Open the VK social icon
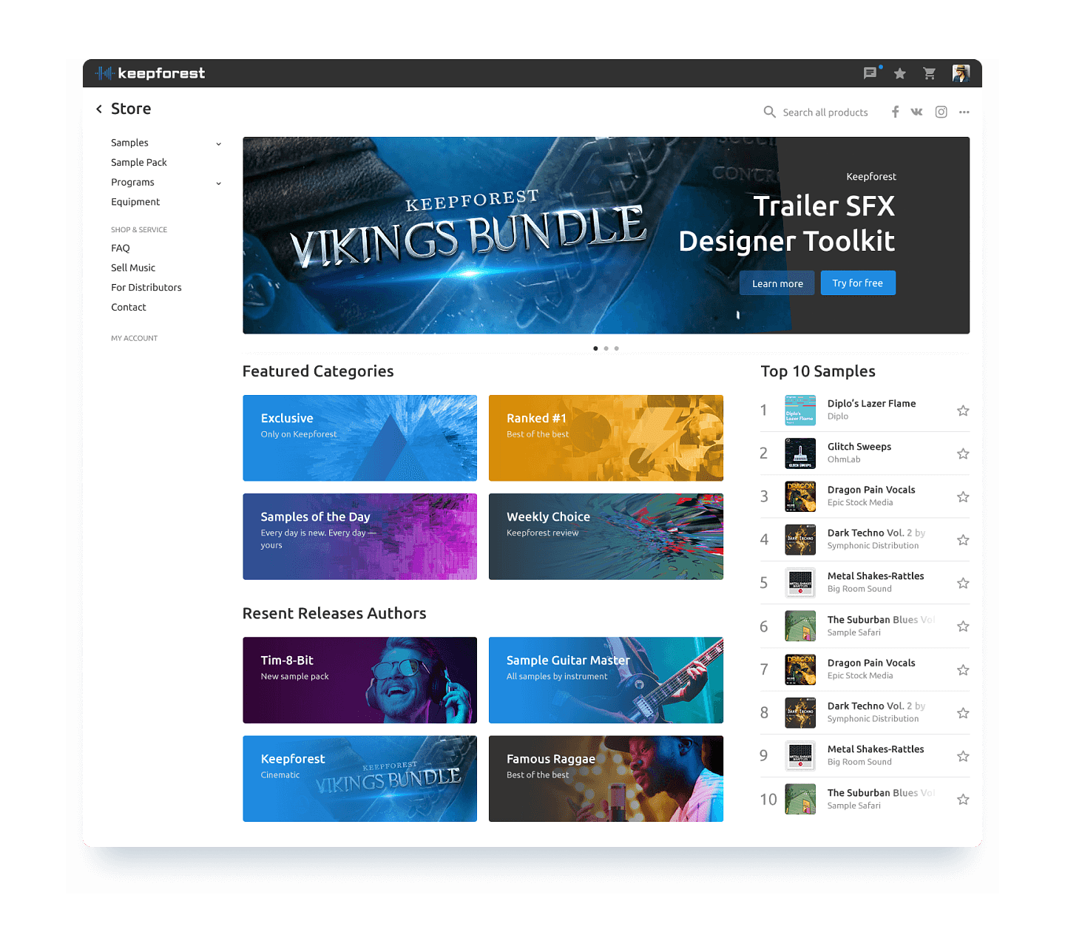The image size is (1065, 952). 917,112
